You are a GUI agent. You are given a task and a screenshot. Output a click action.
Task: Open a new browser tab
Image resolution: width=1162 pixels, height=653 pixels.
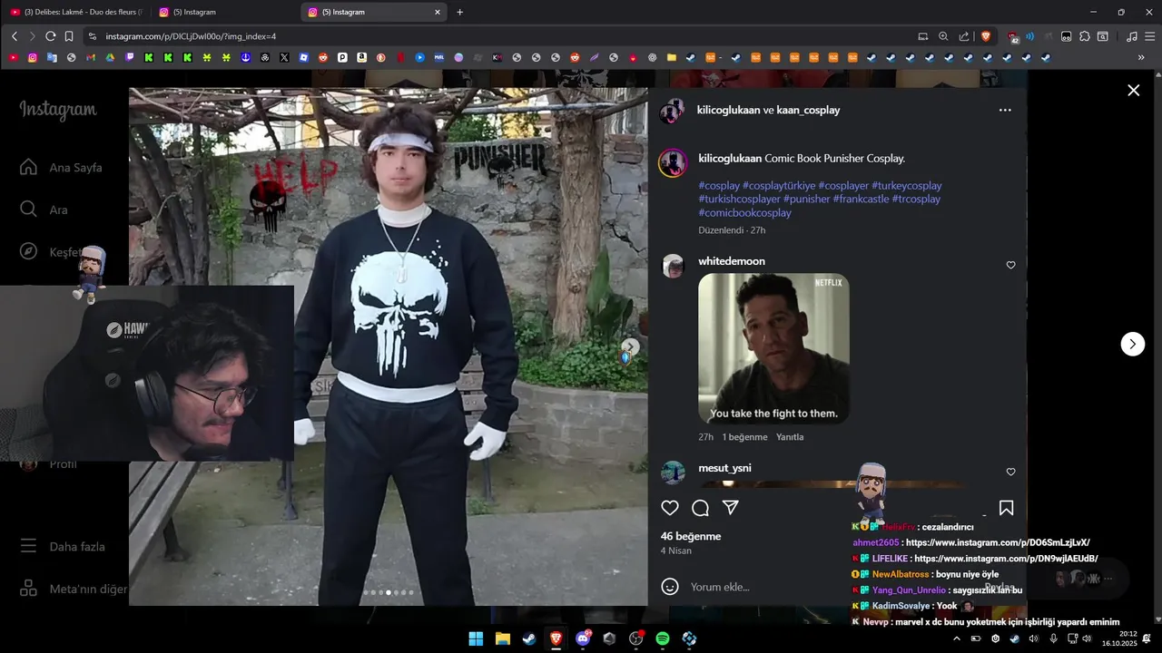coord(459,12)
